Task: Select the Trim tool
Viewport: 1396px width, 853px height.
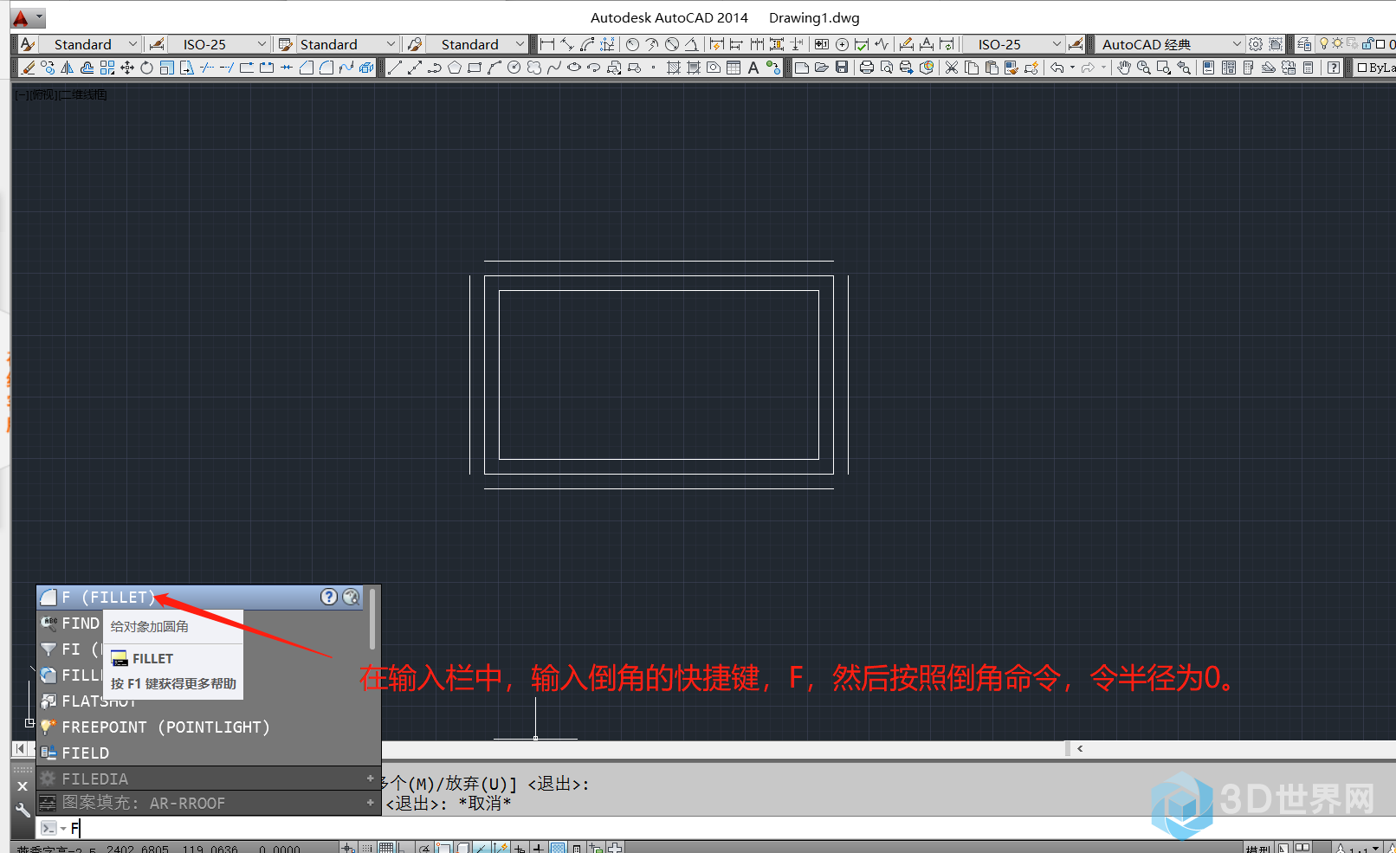Action: click(206, 68)
